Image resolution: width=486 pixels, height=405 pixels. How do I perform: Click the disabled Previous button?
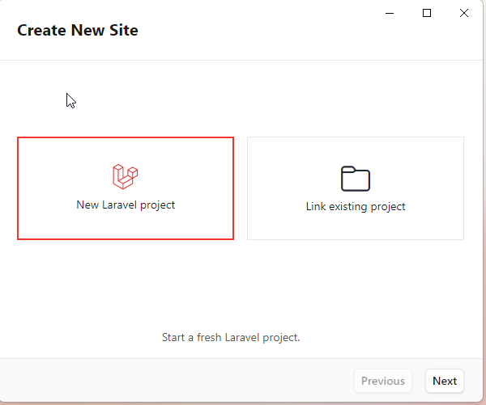383,381
